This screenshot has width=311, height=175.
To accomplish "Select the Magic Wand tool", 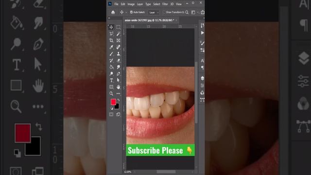I will pyautogui.click(x=119, y=34).
